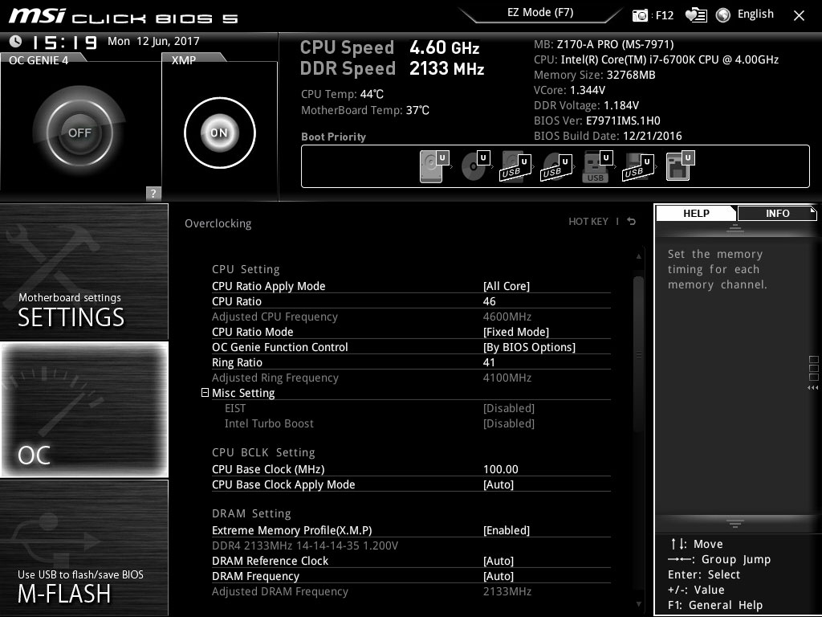Select the USB key boot device icon
Viewport: 822px width, 617px height.
[x=597, y=166]
